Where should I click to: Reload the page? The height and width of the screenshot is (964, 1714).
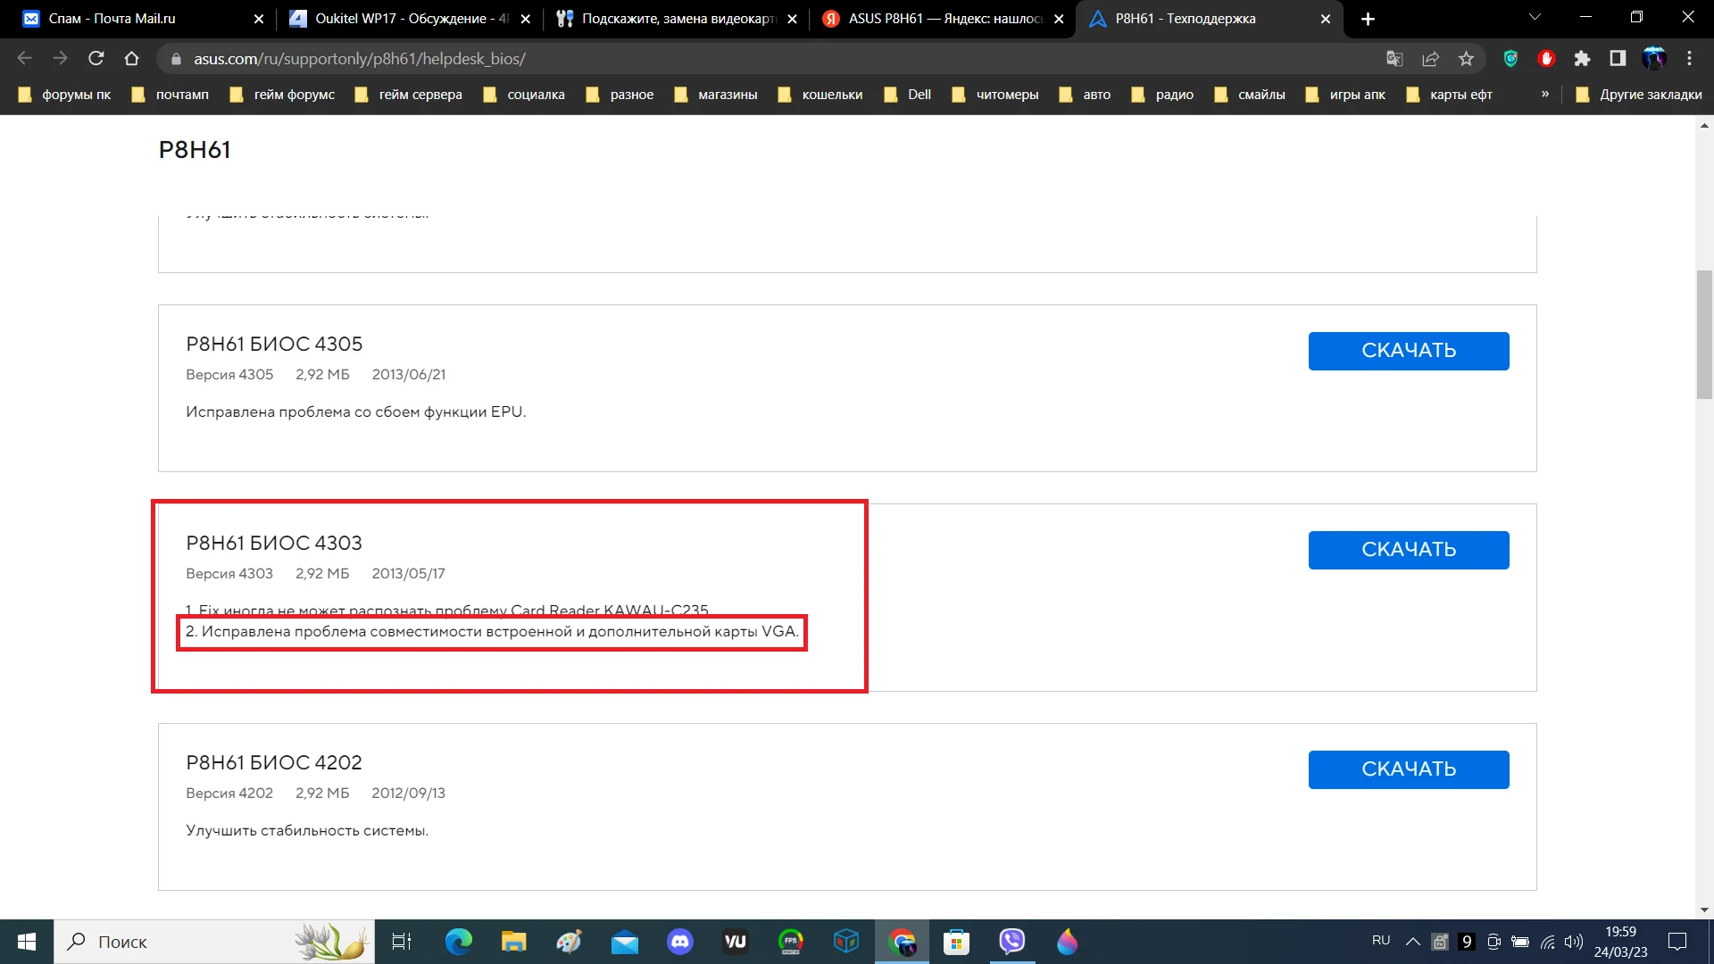click(96, 59)
